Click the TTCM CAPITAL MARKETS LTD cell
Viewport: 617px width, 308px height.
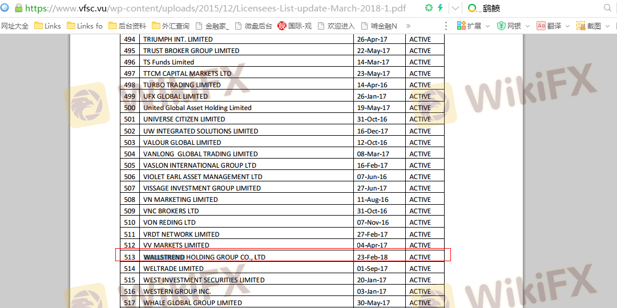(x=247, y=74)
